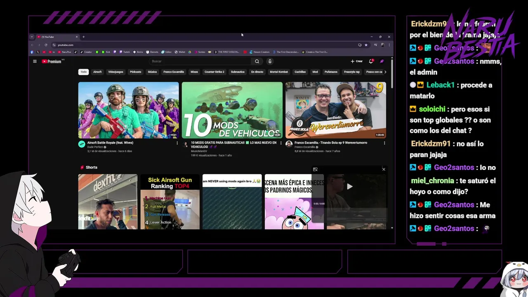The width and height of the screenshot is (528, 297).
Task: Reload the page in Chrome
Action: coord(46,45)
